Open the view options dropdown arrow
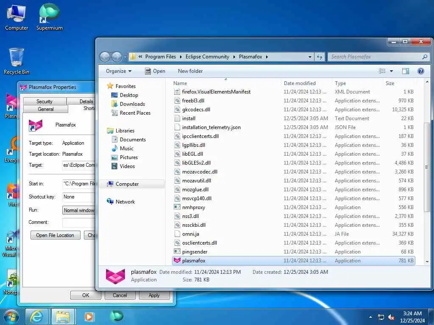 tap(391, 71)
